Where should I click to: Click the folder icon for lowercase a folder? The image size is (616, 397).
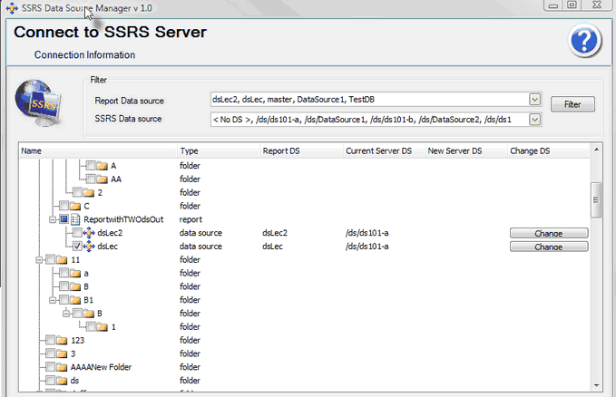tap(75, 274)
